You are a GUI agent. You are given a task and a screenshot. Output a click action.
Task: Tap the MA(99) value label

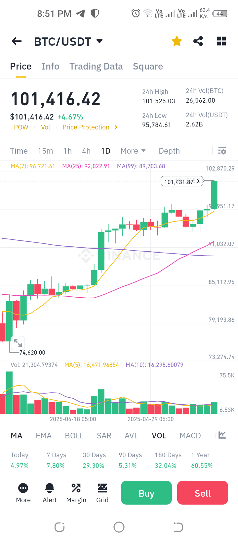coord(141,166)
